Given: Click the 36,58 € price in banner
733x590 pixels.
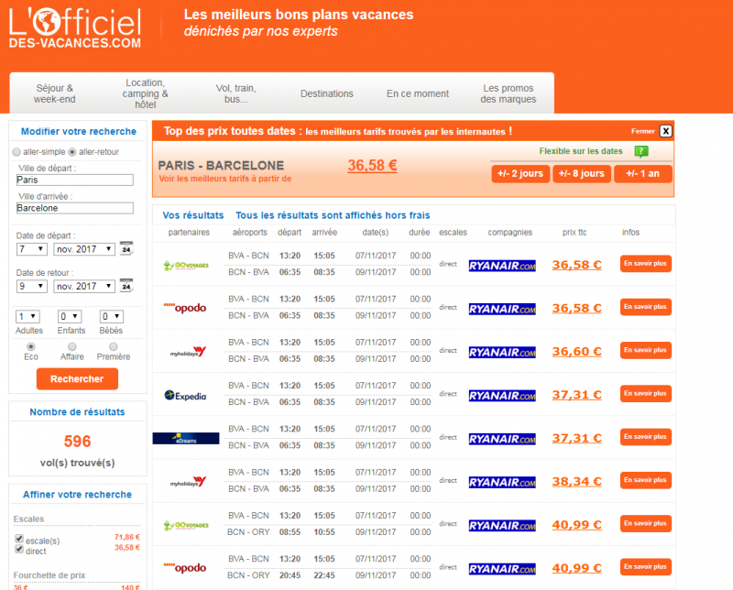Looking at the screenshot, I should (372, 165).
